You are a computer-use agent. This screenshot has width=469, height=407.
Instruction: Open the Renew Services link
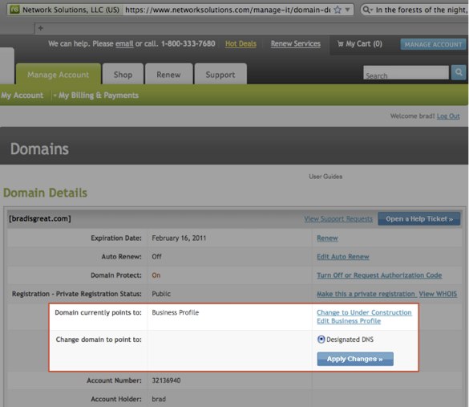pyautogui.click(x=296, y=43)
